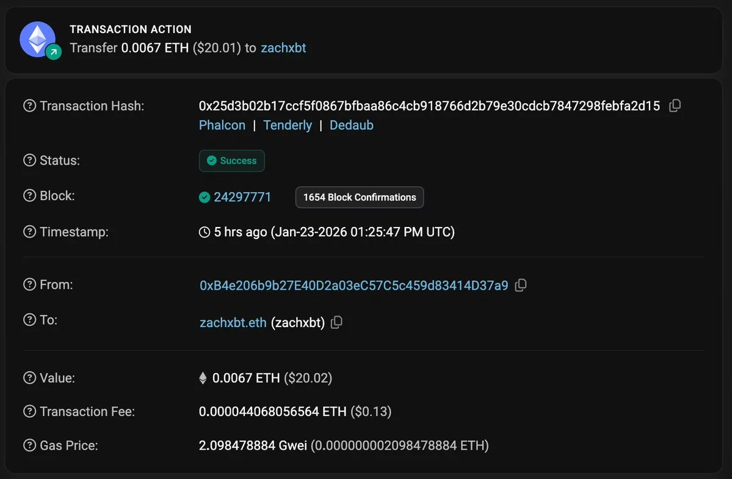
Task: Open block 24297771
Action: click(x=242, y=197)
